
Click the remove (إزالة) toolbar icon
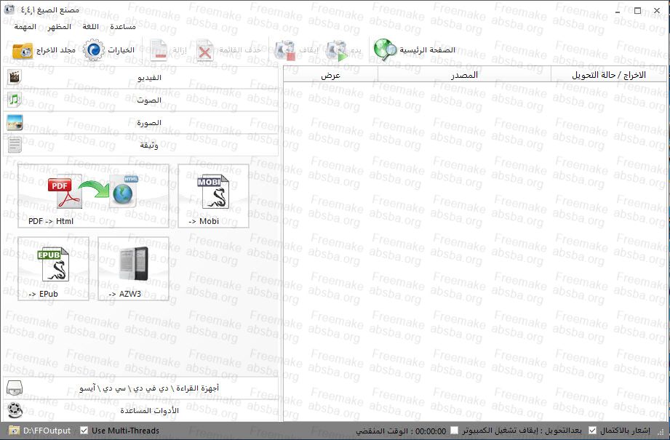(x=159, y=50)
